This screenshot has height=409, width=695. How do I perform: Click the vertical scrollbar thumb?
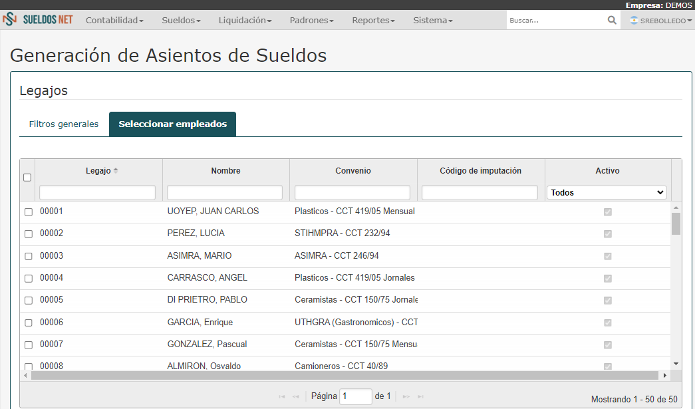click(x=676, y=223)
